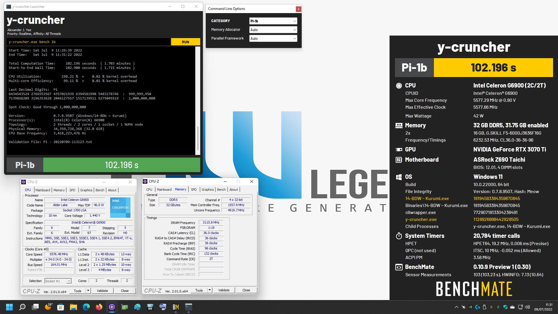Open the bar-chart monitoring app in taskbar
The width and height of the screenshot is (558, 314).
[x=150, y=307]
